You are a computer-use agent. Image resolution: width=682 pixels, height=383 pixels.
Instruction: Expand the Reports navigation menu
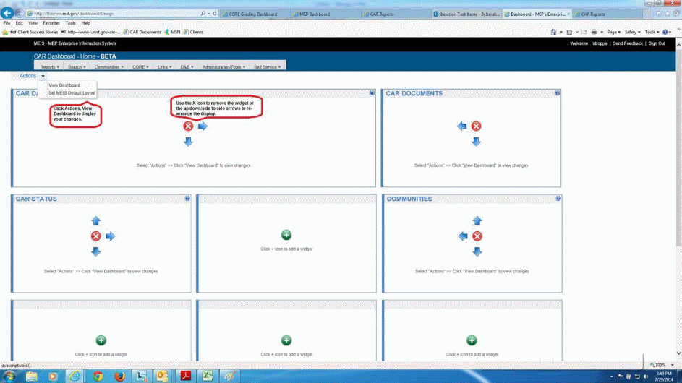(x=49, y=67)
